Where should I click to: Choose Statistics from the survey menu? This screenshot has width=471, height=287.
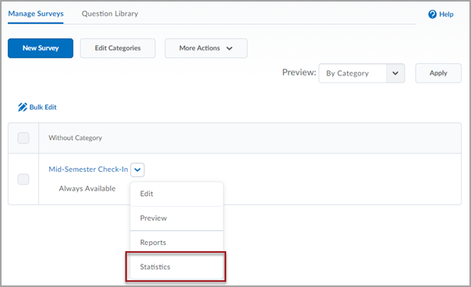click(176, 267)
